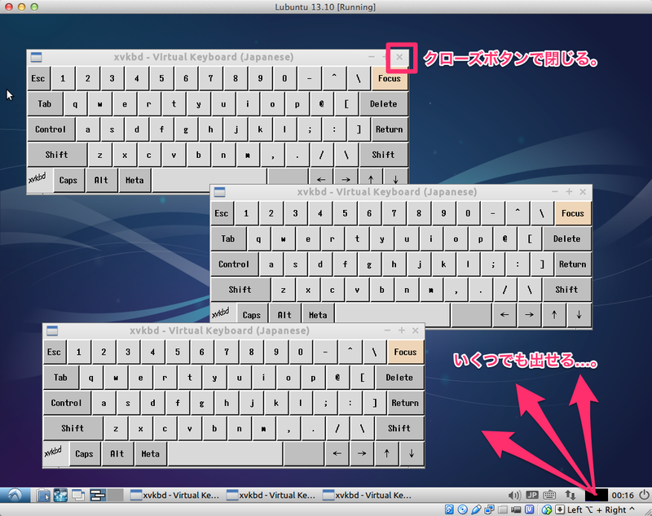Click the 5 key on the lower keyboard
Screen dimensions: 652x516
coord(178,352)
